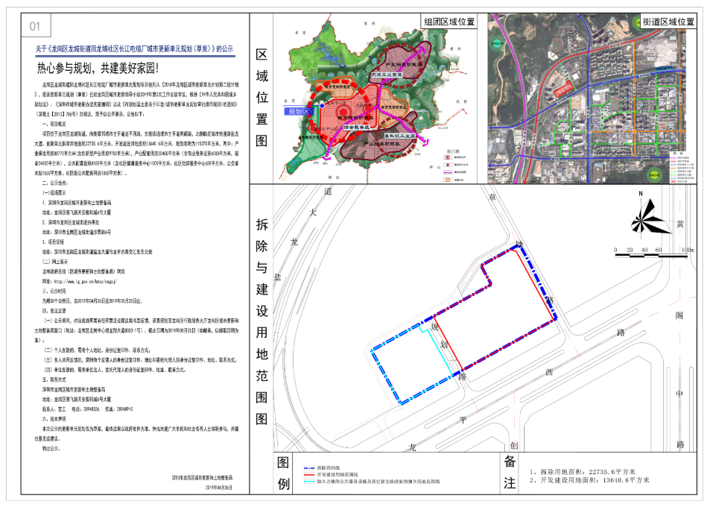This screenshot has height=507, width=710.
Task: Open the street aerial location map image
Action: point(592,98)
